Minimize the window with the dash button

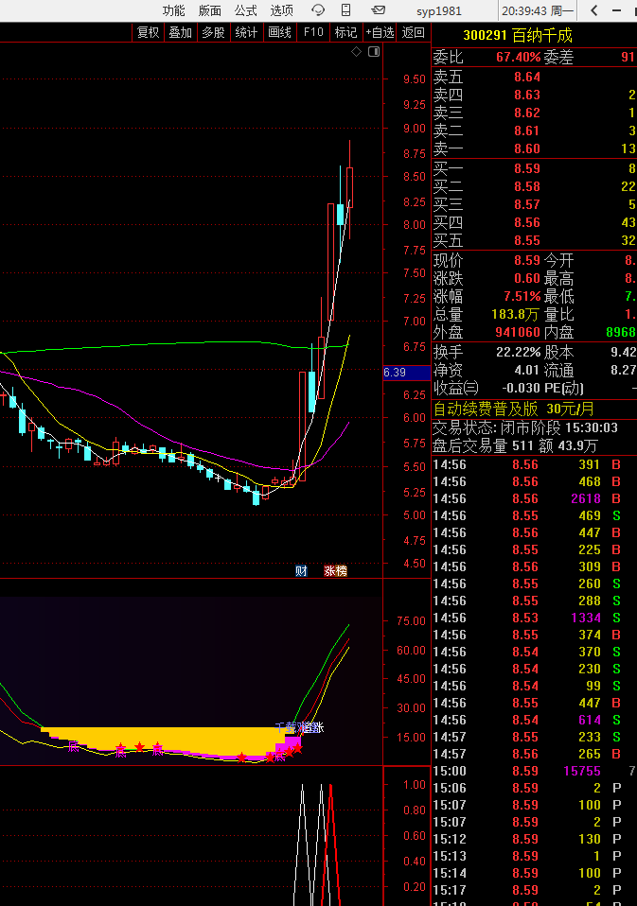(x=616, y=10)
